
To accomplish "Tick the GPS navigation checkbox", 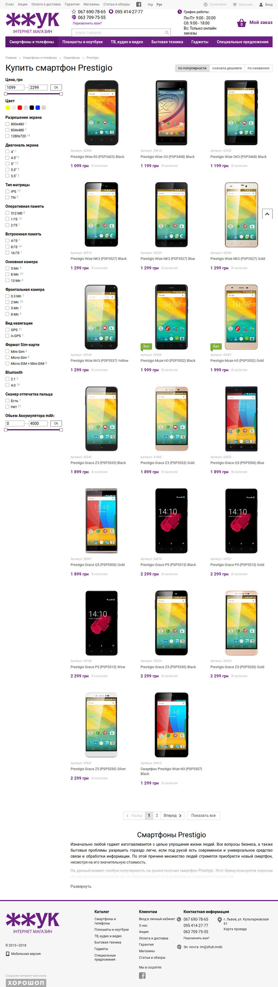I will click(x=7, y=329).
